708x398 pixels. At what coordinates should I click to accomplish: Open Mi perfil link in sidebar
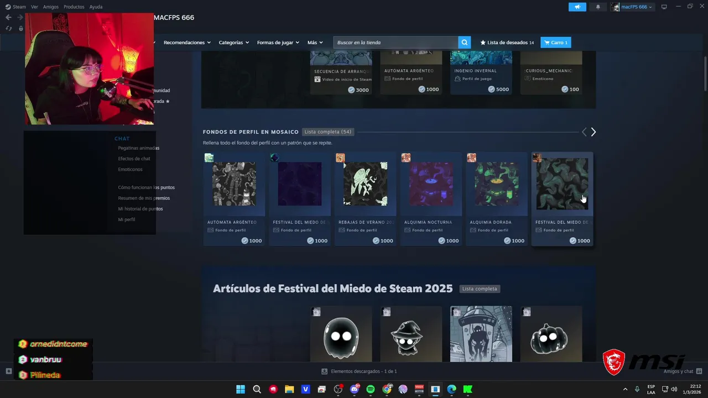(126, 219)
